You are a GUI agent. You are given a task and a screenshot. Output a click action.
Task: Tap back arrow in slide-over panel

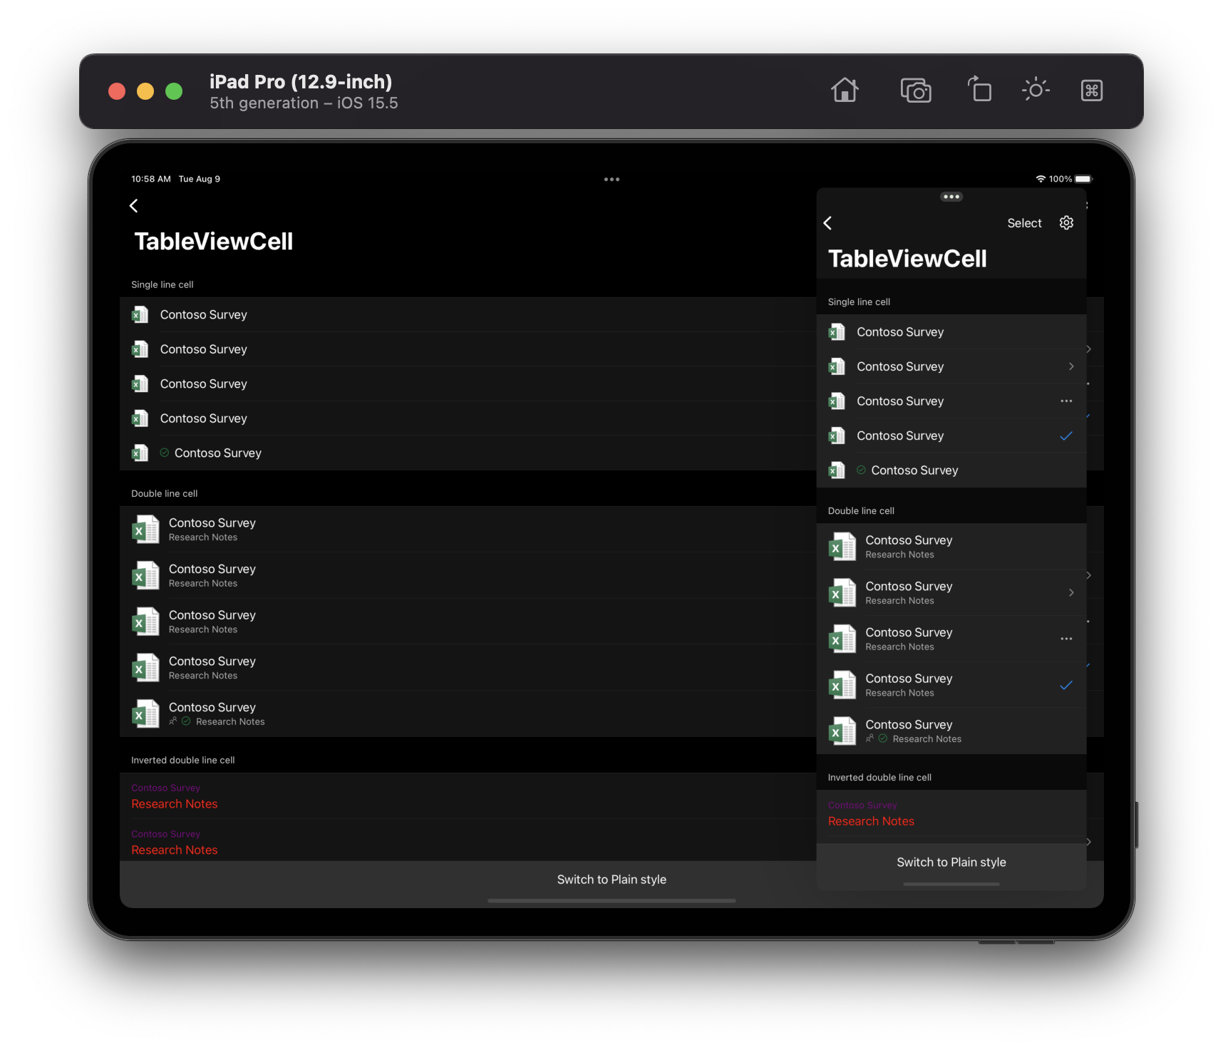(x=827, y=223)
